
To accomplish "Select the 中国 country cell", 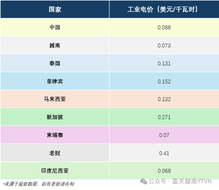I will pyautogui.click(x=55, y=27).
